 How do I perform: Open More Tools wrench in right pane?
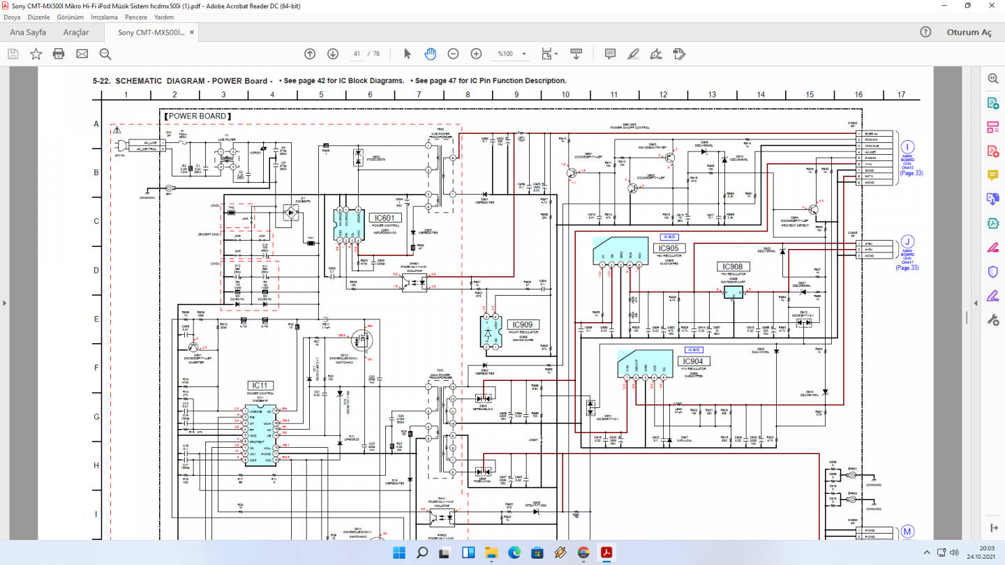coord(992,319)
